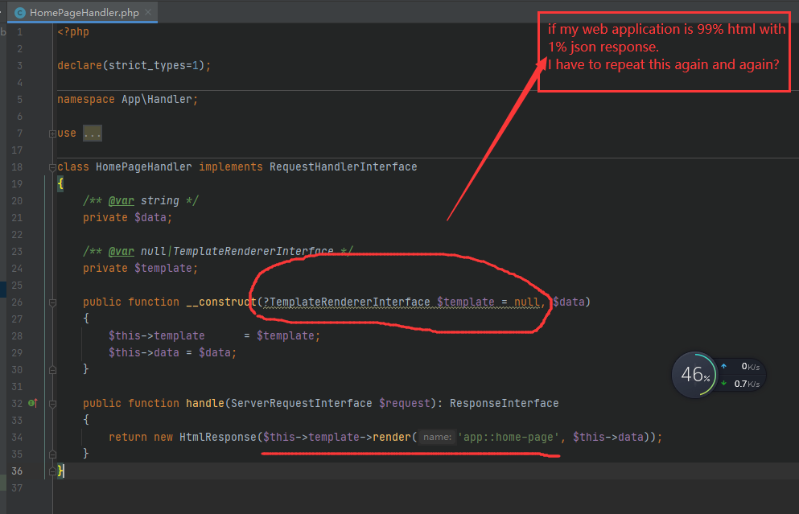The width and height of the screenshot is (799, 514).
Task: Click the 'app::home-page' string literal
Action: (507, 437)
